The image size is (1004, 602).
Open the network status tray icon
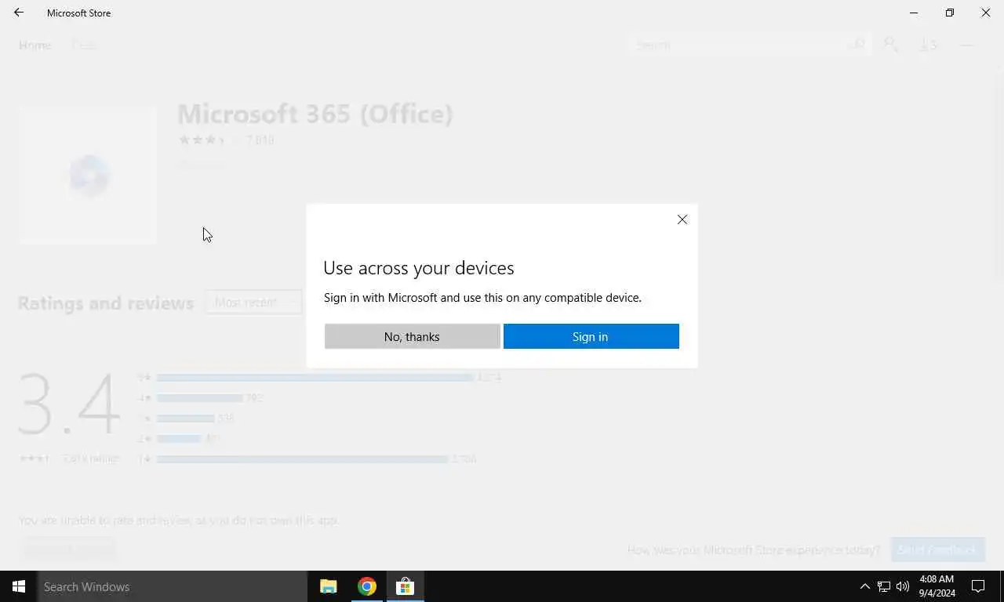884,586
